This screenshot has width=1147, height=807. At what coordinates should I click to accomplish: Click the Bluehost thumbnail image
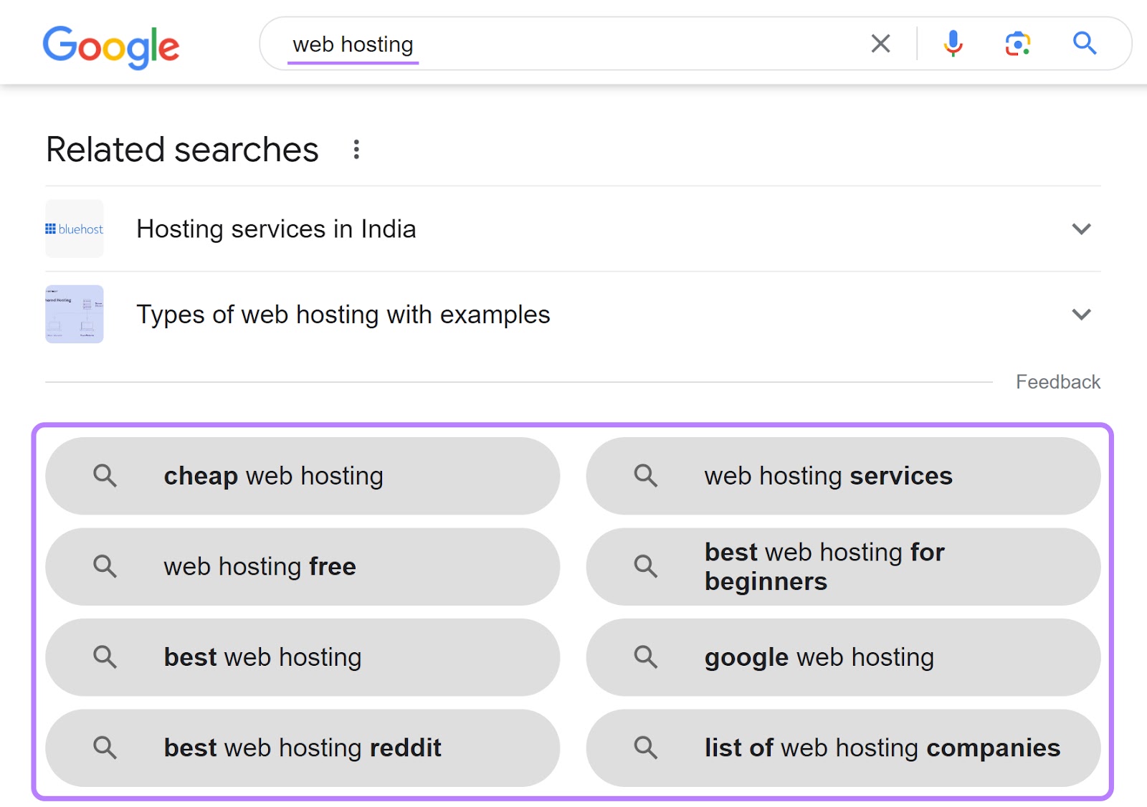point(74,229)
